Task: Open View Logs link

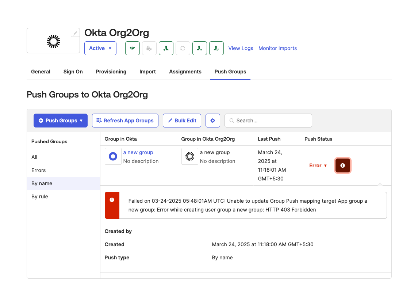Action: click(241, 48)
